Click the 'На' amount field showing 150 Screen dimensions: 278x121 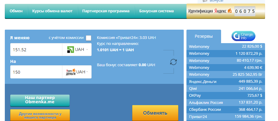point(36,72)
